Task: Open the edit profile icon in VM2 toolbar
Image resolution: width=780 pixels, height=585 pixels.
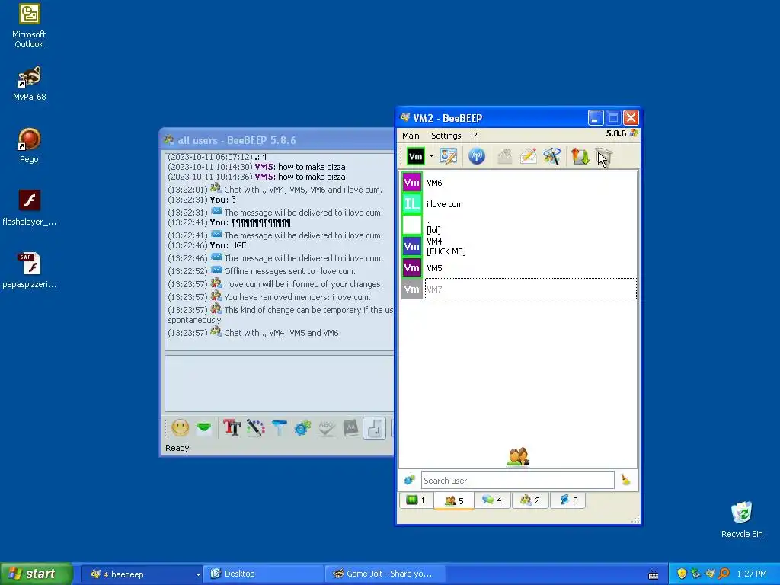Action: pyautogui.click(x=448, y=156)
